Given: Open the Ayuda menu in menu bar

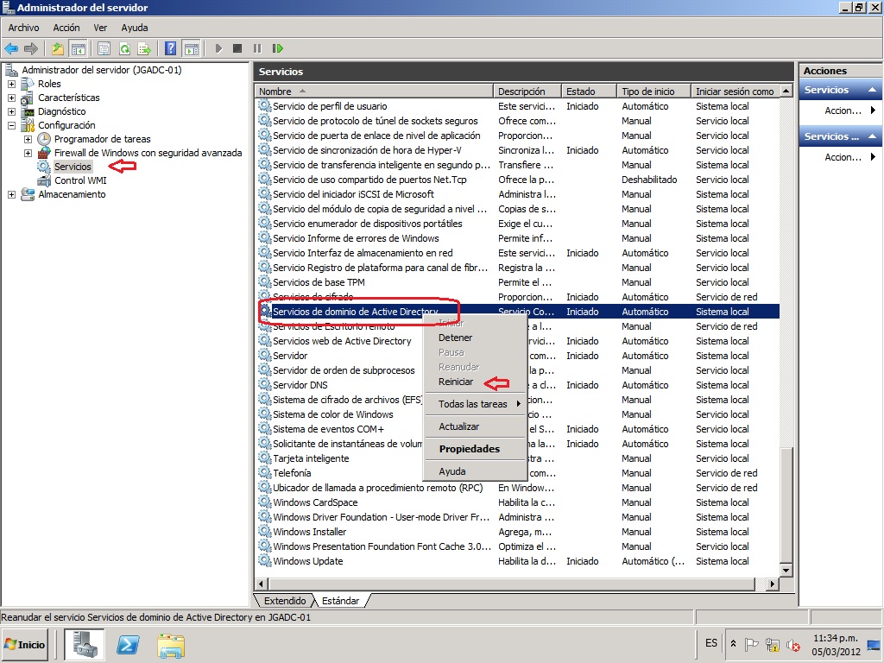Looking at the screenshot, I should point(134,28).
